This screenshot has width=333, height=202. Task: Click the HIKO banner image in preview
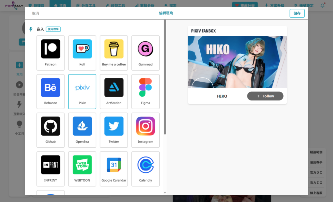(237, 62)
